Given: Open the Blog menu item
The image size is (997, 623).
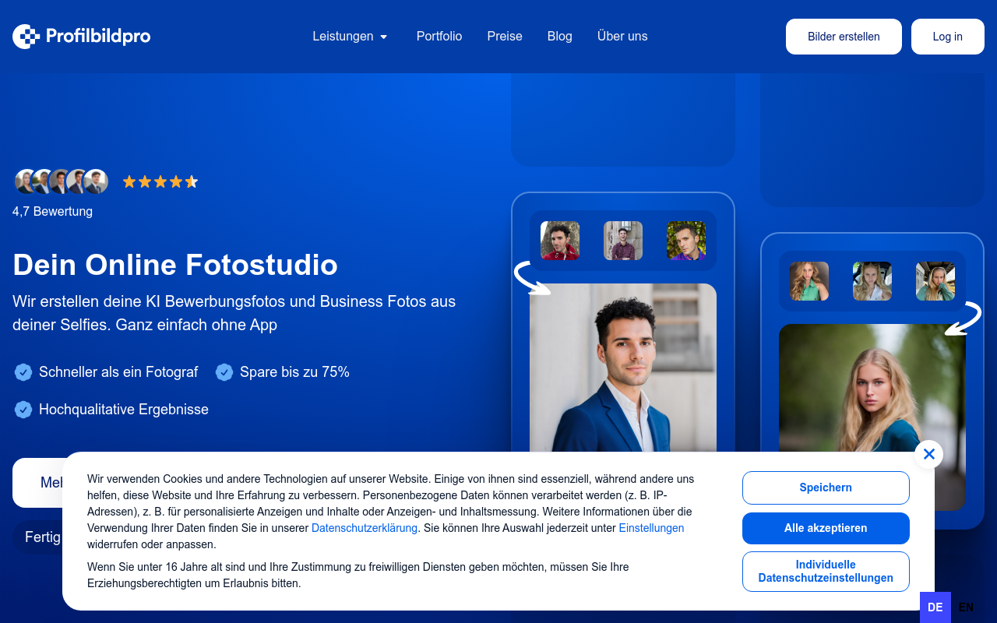Looking at the screenshot, I should pyautogui.click(x=559, y=37).
